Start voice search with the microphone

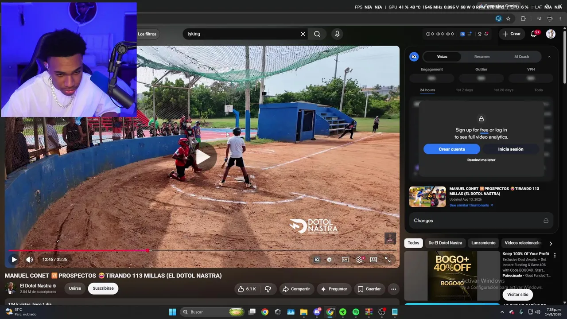pos(337,34)
